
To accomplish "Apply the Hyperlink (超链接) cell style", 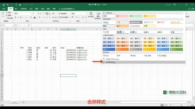I will tap(109, 22).
